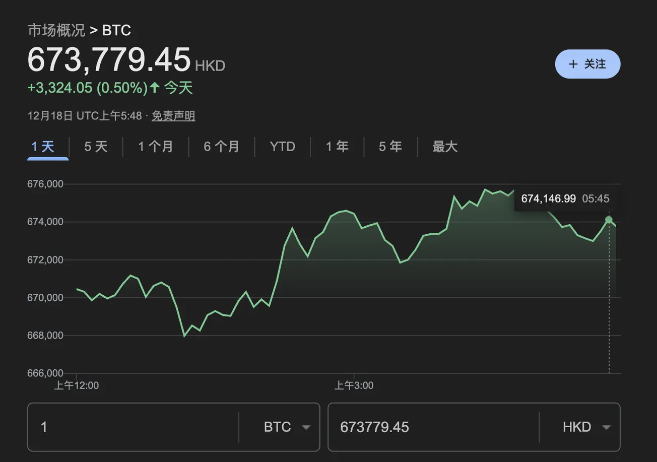Show the 6 个月 chart range
657x462 pixels.
[x=222, y=147]
